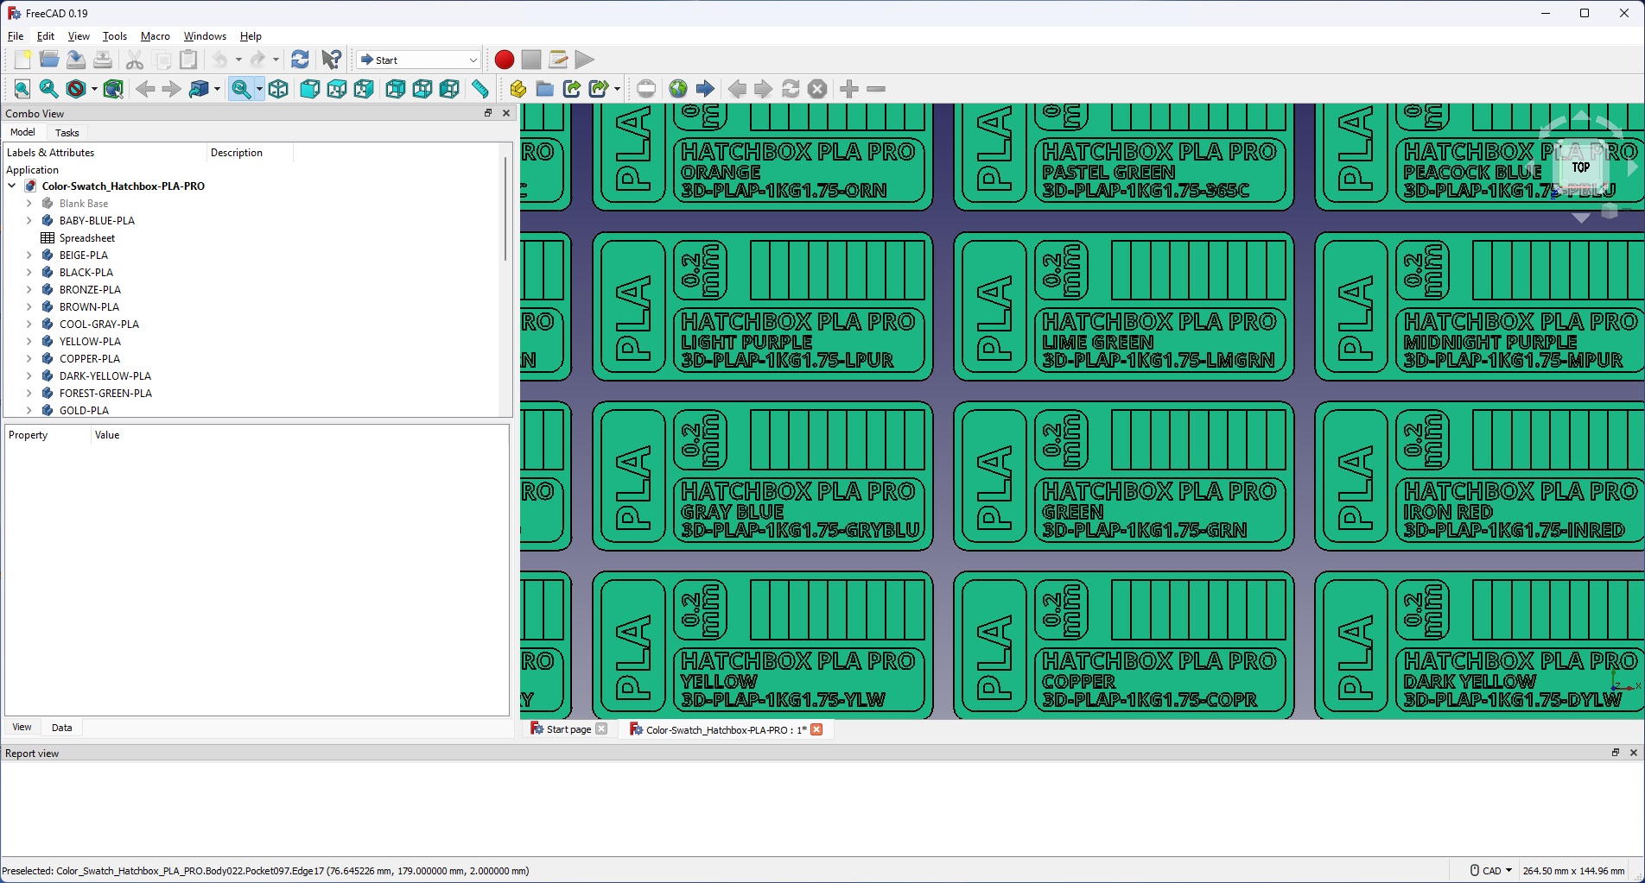The image size is (1645, 883).
Task: Create a new document with the New icon
Action: tap(22, 60)
